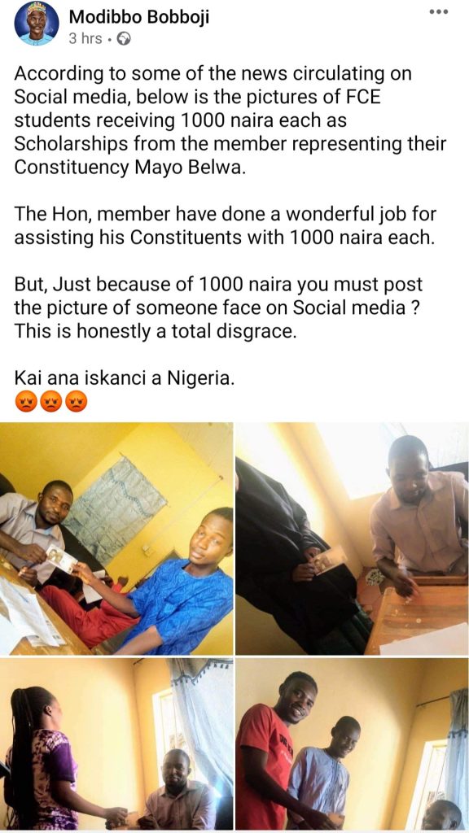Screen dimensions: 469x833
Task: Click the 'Constituency Mayo Belwa' text
Action: pos(129,167)
